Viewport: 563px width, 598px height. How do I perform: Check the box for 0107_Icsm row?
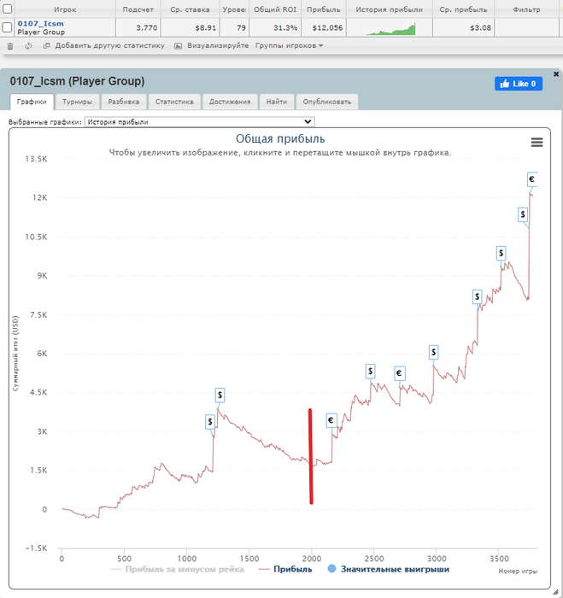coord(7,27)
